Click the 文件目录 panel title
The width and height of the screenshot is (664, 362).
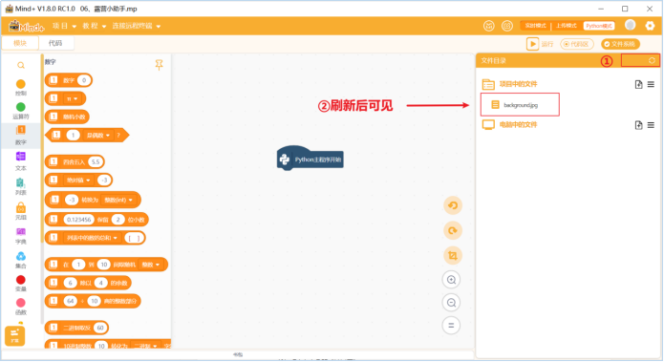pos(493,60)
